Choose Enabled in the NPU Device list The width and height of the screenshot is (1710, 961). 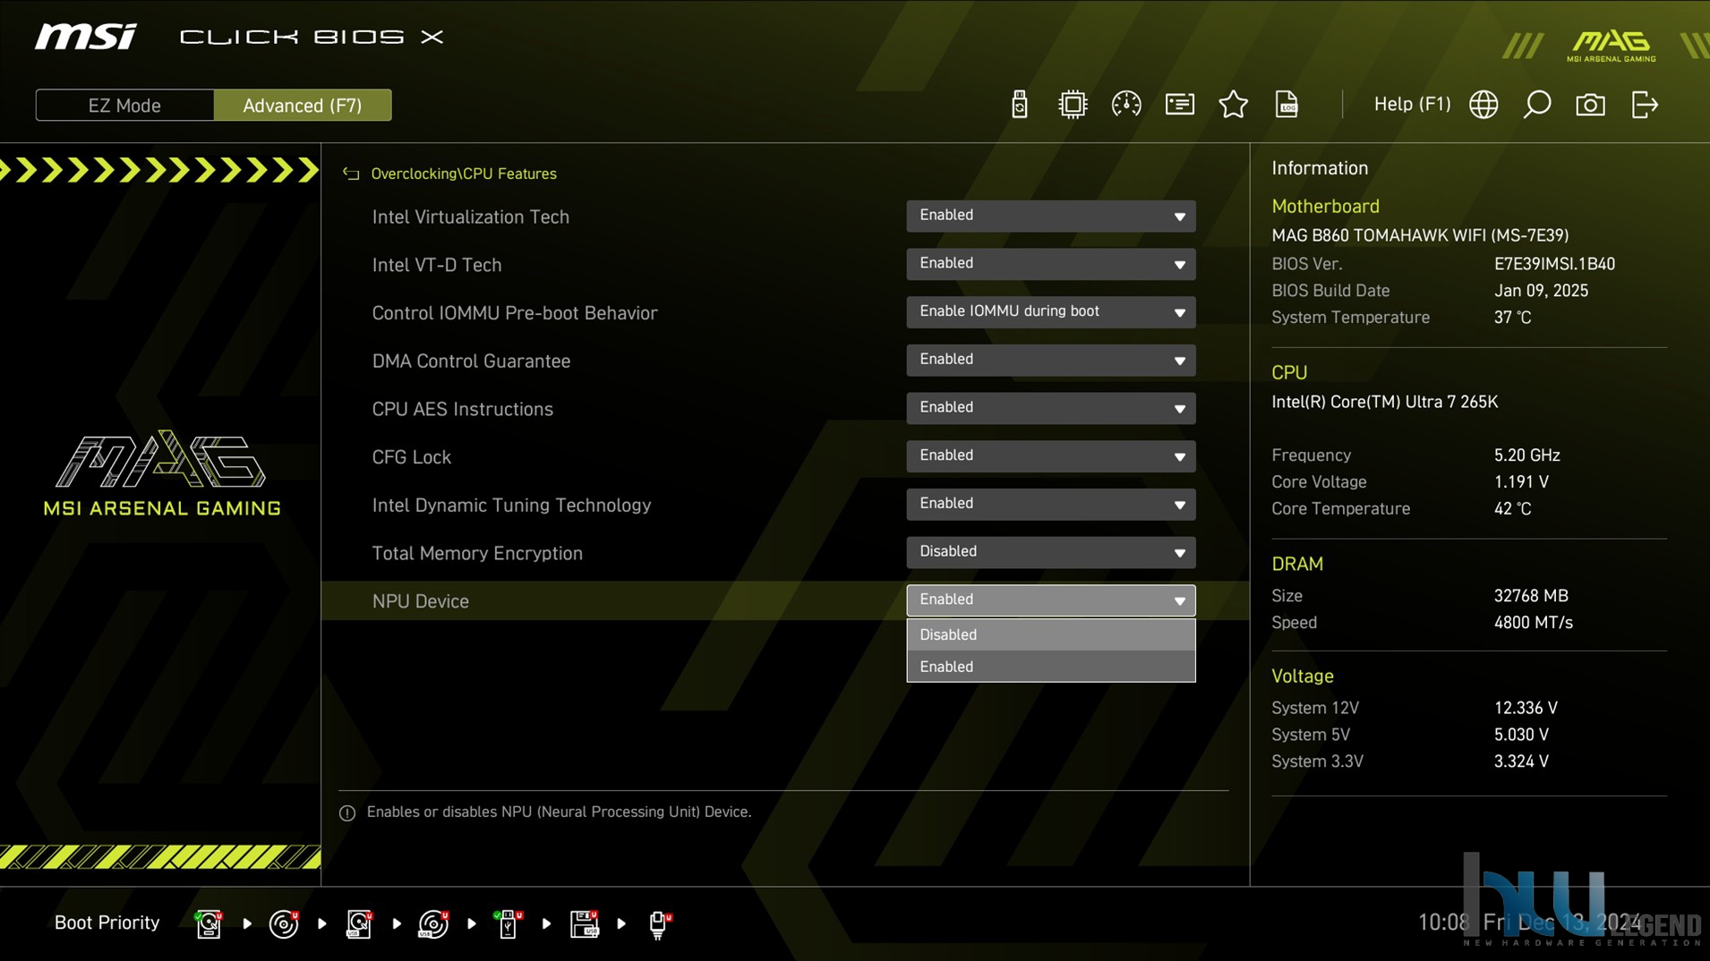pos(1051,667)
